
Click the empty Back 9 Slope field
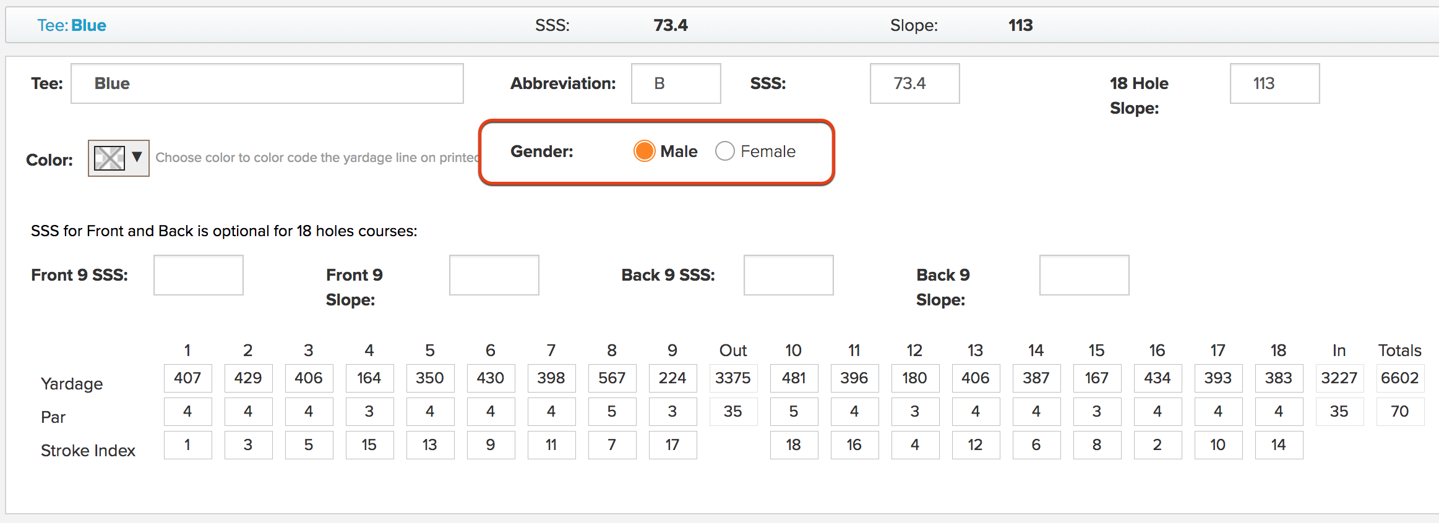click(1085, 275)
